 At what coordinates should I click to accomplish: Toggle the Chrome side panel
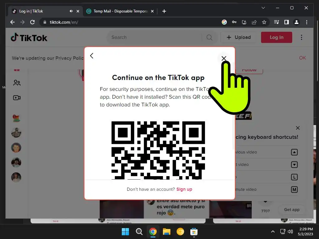[287, 22]
